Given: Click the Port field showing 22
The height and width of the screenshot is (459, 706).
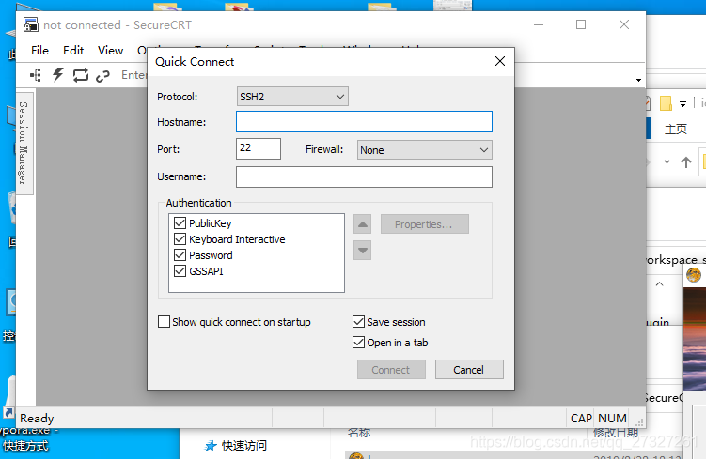Looking at the screenshot, I should (259, 148).
